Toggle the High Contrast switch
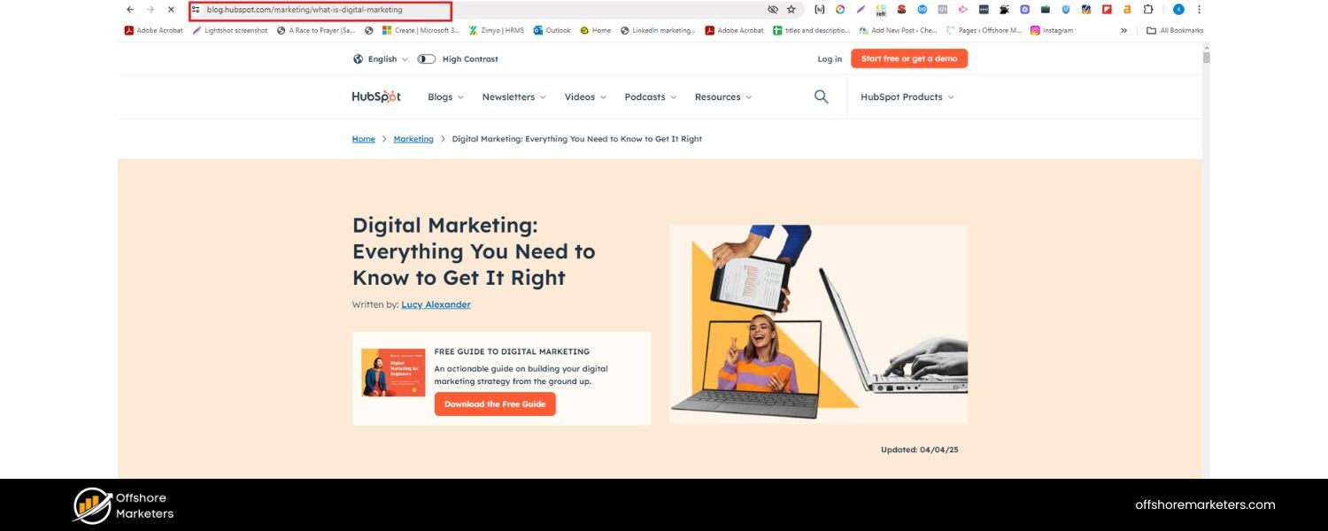The image size is (1328, 531). [x=427, y=59]
